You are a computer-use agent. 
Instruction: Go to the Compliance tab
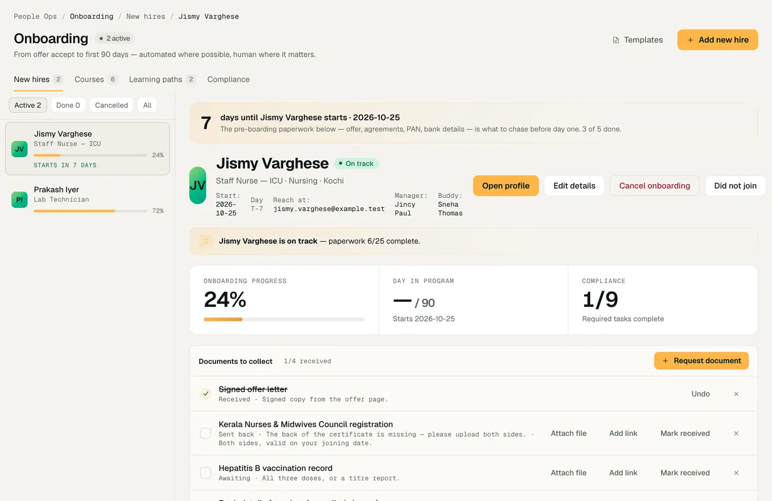click(229, 80)
